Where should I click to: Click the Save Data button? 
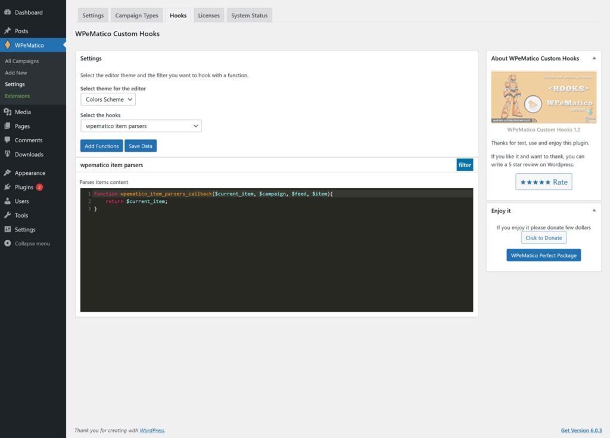point(141,146)
